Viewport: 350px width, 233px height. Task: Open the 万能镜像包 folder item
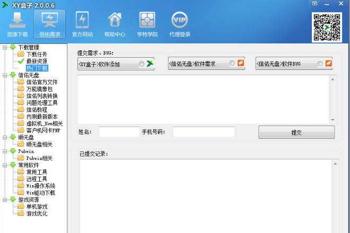click(x=40, y=89)
